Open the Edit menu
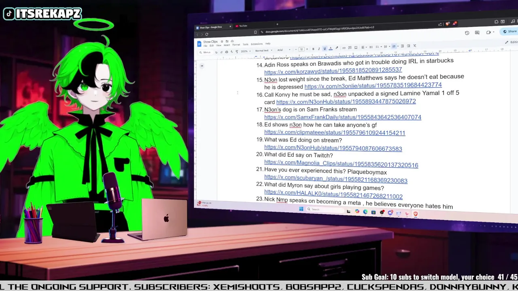This screenshot has height=291, width=518. (x=212, y=46)
